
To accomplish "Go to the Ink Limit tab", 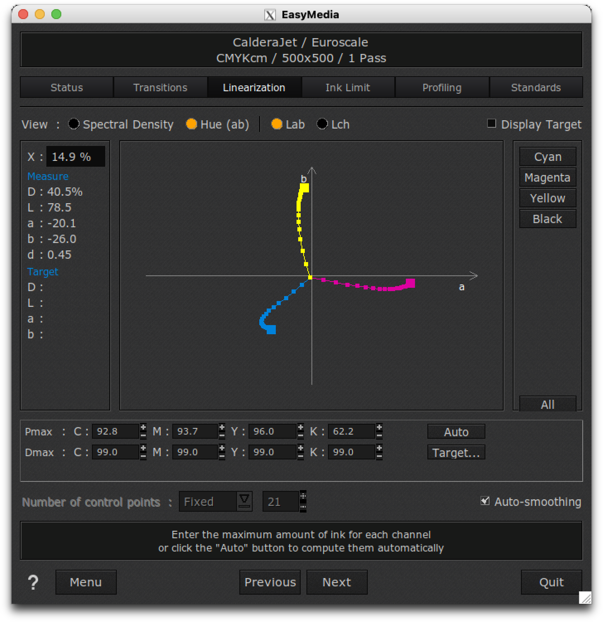I will tap(348, 87).
